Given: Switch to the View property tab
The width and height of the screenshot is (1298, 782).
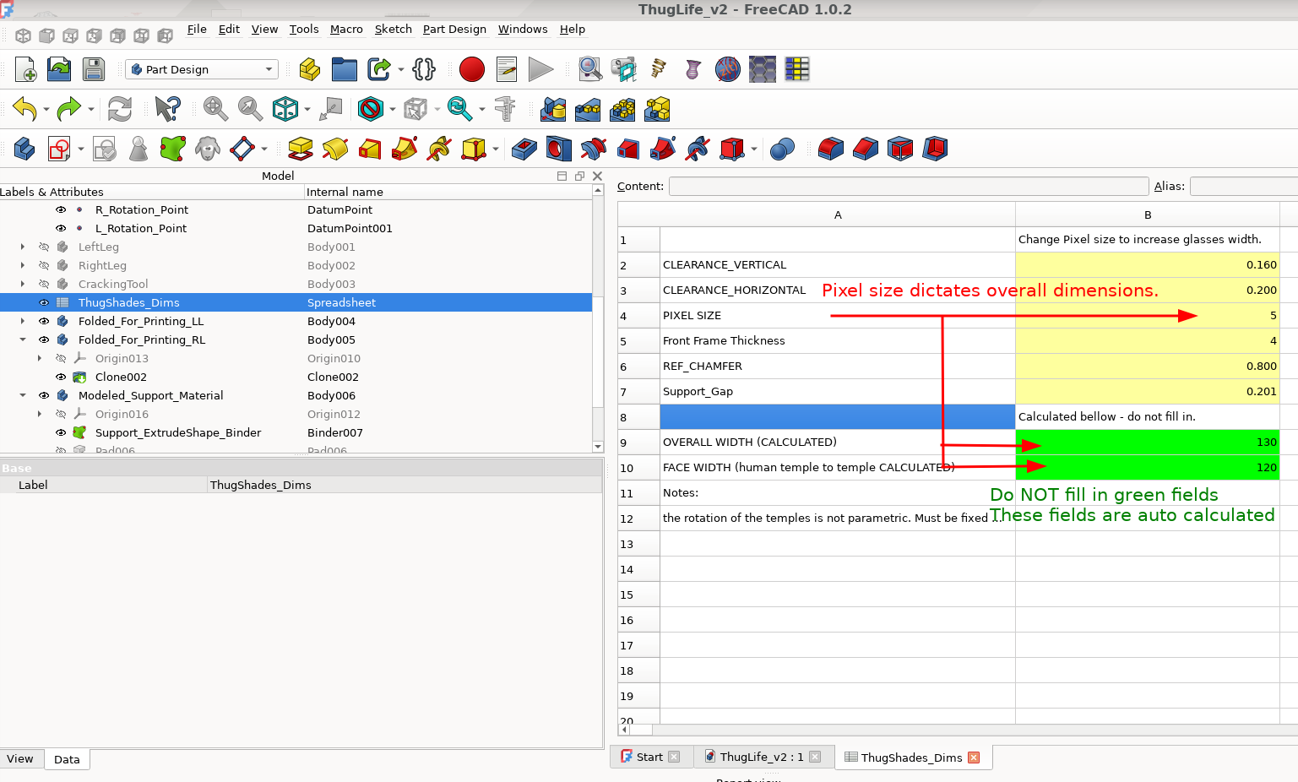Looking at the screenshot, I should pos(20,758).
